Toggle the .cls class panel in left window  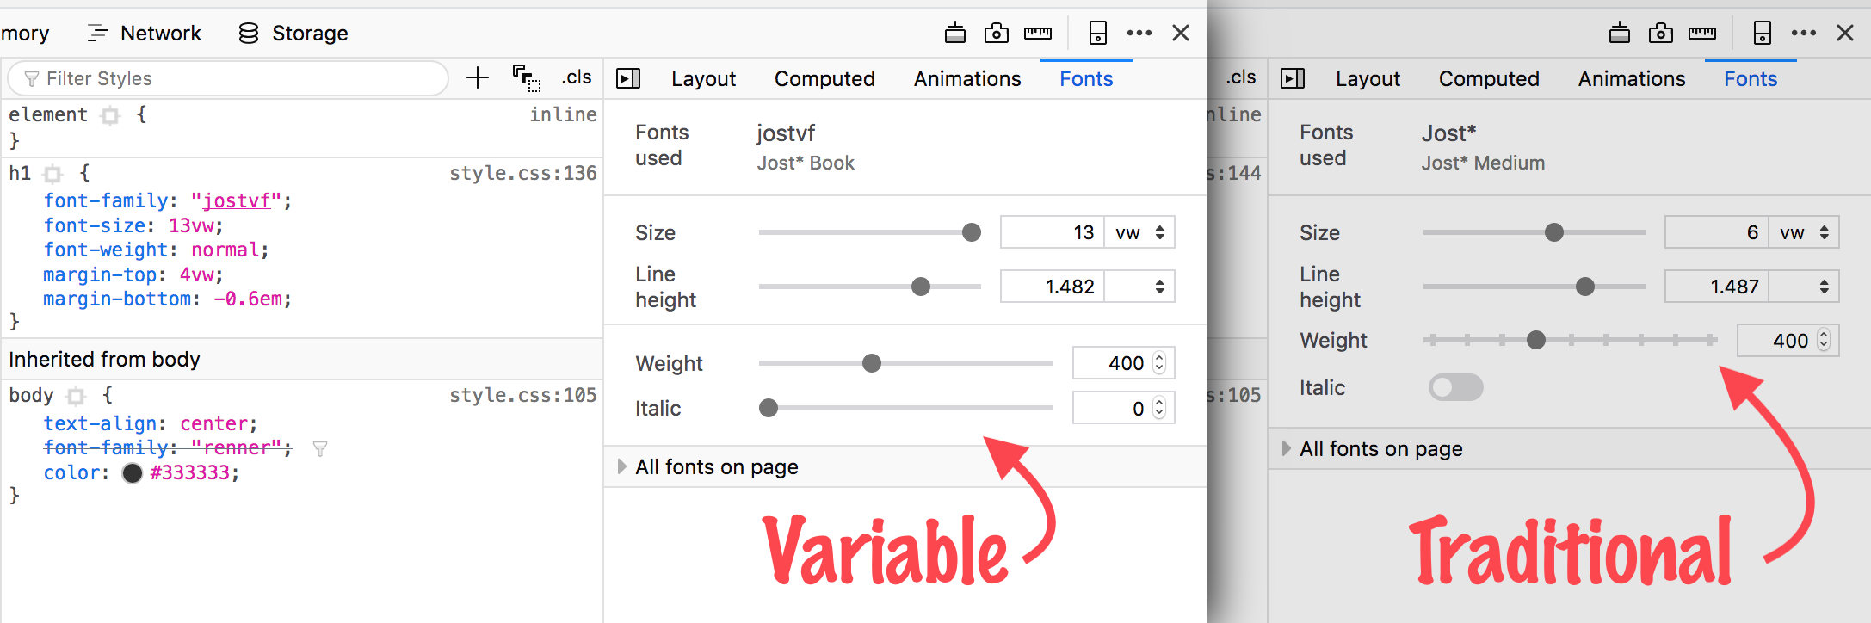(577, 77)
